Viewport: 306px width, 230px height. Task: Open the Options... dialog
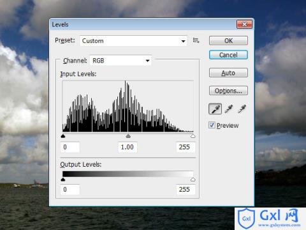tap(228, 91)
